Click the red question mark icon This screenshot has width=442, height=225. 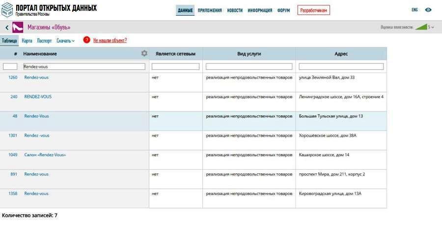tap(86, 40)
